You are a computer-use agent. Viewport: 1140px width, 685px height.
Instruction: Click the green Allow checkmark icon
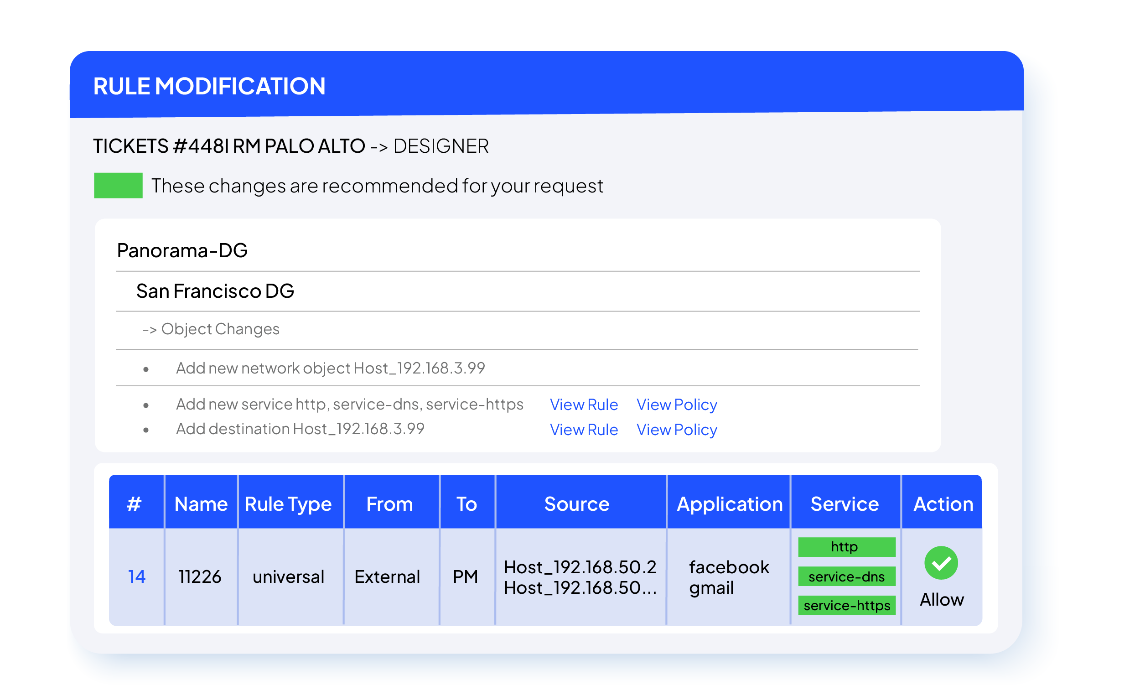941,563
